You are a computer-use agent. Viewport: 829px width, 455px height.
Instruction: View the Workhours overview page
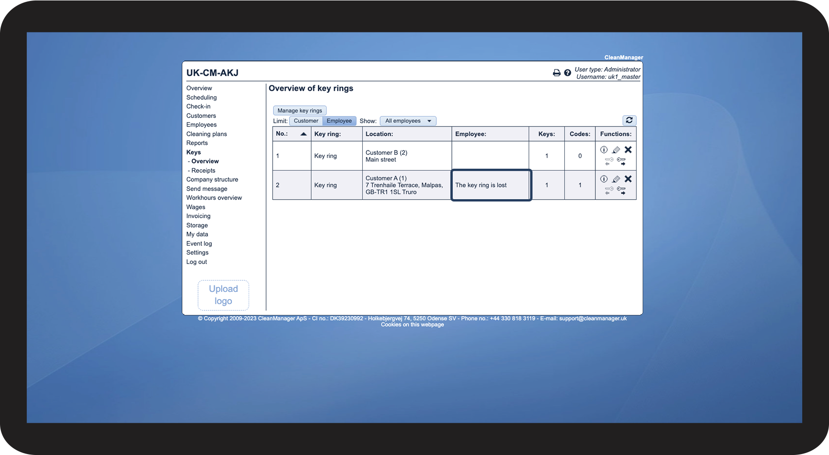(x=214, y=198)
